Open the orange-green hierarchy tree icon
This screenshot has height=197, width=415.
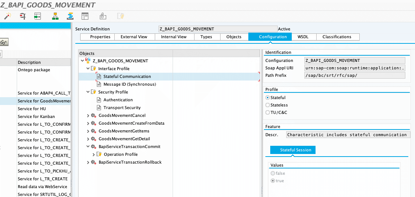tap(55, 16)
